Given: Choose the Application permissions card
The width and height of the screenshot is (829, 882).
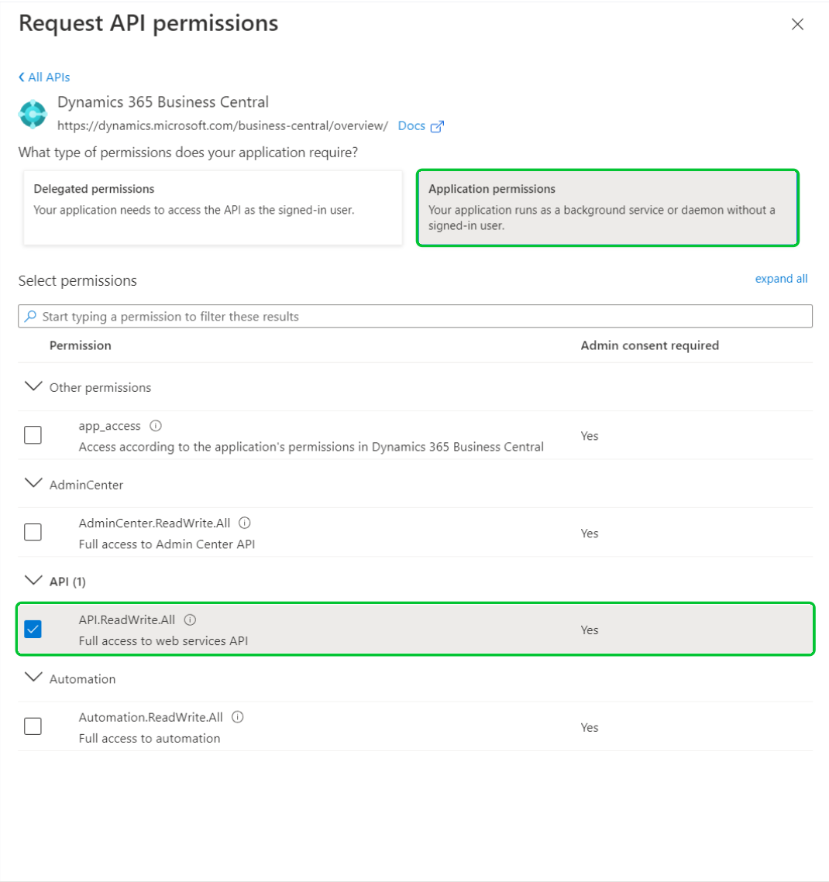Looking at the screenshot, I should click(x=607, y=208).
